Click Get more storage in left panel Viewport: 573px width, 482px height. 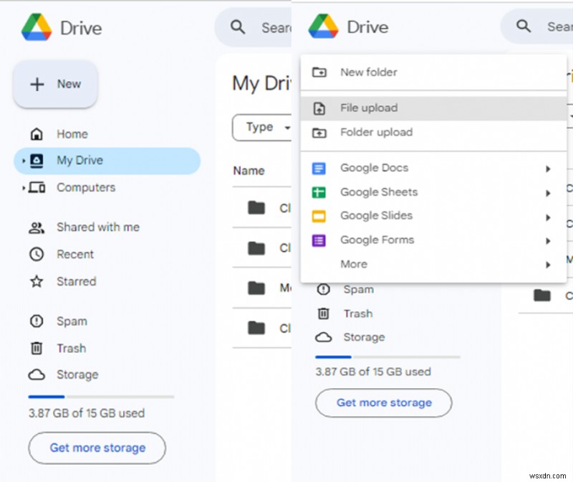(97, 448)
